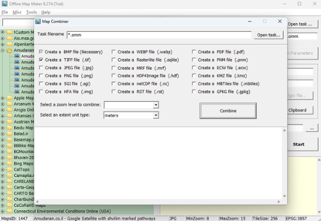Check Create a PDF file option
321x221 pixels.
(x=194, y=52)
